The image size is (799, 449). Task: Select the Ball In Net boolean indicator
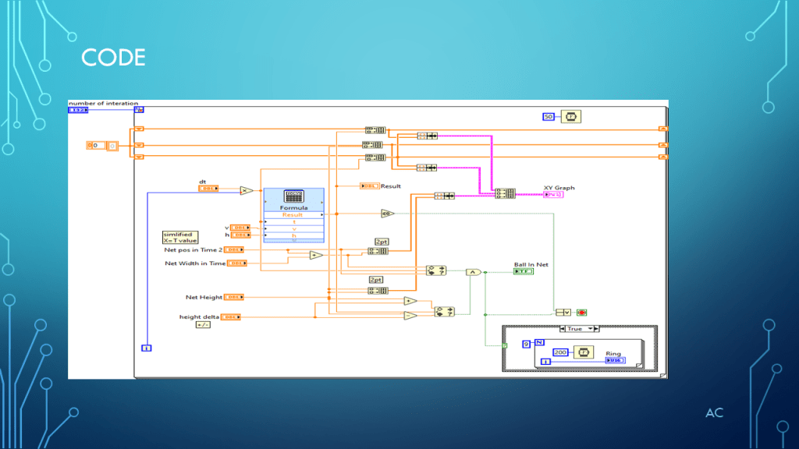click(x=524, y=271)
